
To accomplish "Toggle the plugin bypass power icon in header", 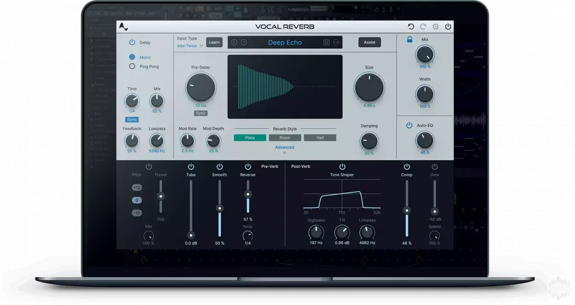I will pos(448,27).
